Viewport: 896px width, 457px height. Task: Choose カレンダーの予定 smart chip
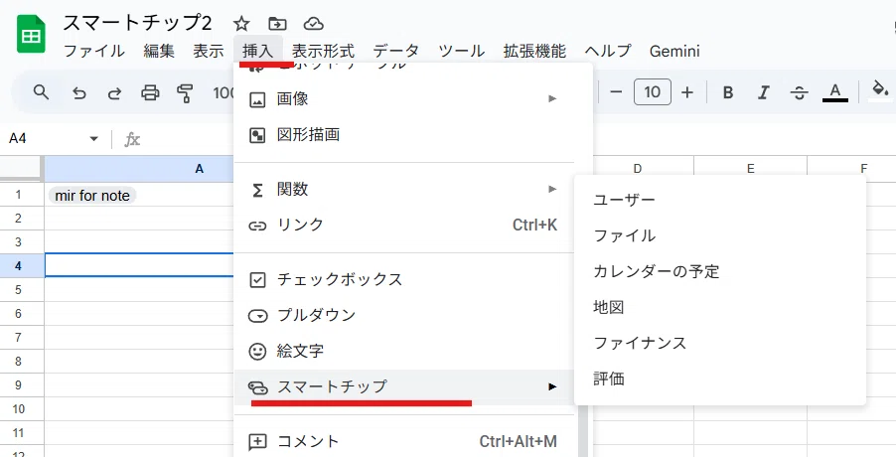tap(720, 271)
